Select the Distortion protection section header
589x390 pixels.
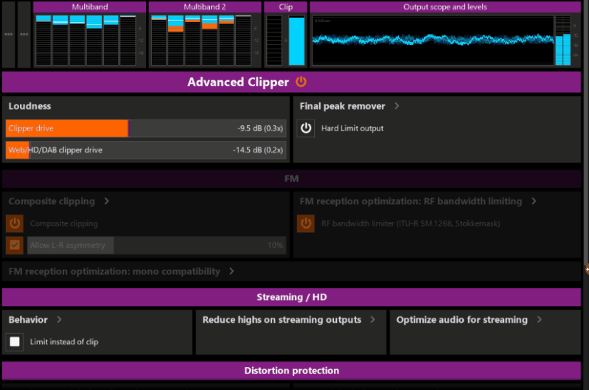tap(291, 370)
